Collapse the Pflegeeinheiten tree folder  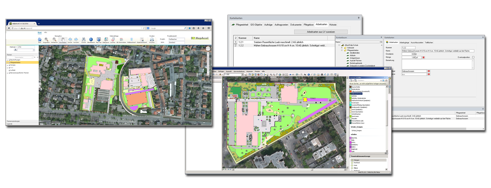[x=342, y=50]
